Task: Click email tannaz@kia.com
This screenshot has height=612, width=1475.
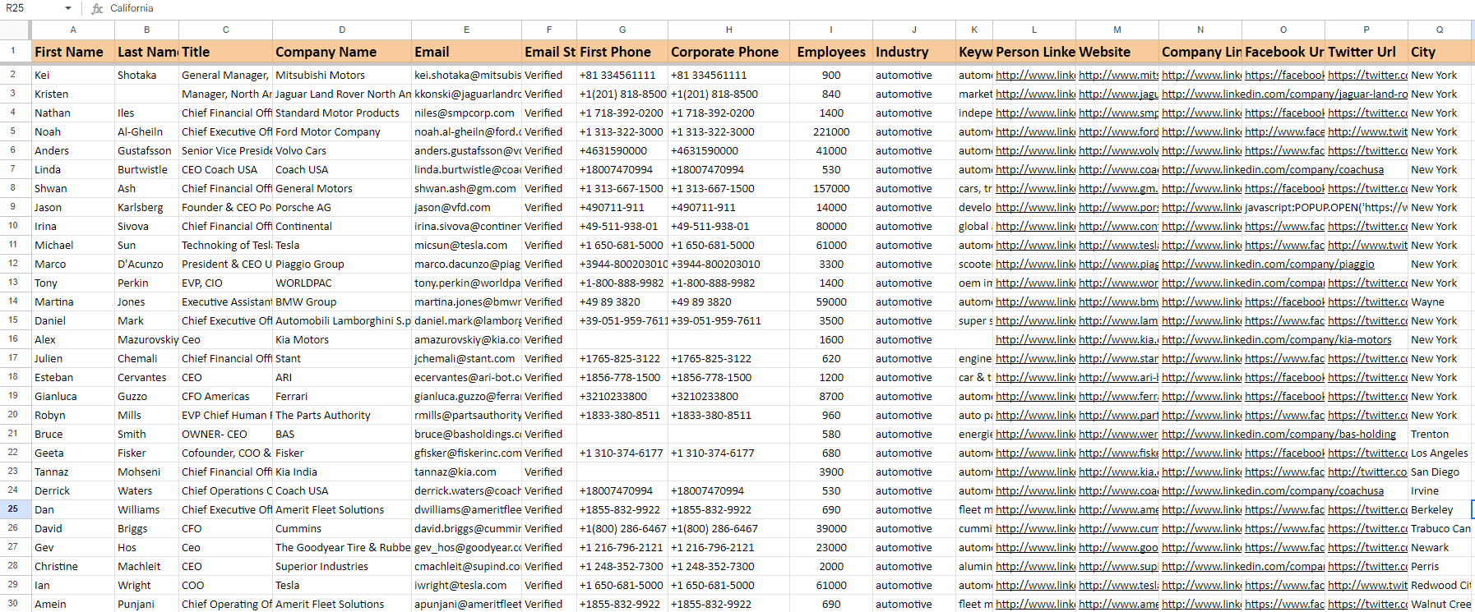Action: click(466, 472)
